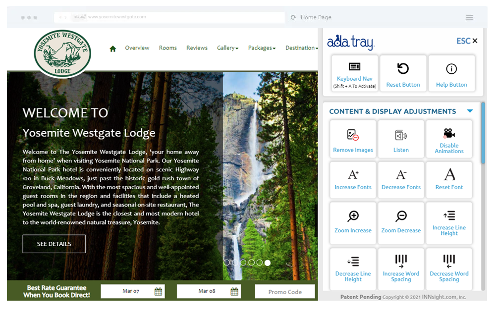Go to the home icon in navigation

point(113,49)
